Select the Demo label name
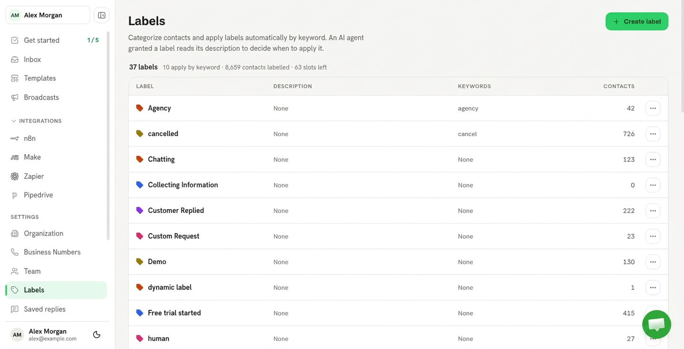 pos(157,262)
